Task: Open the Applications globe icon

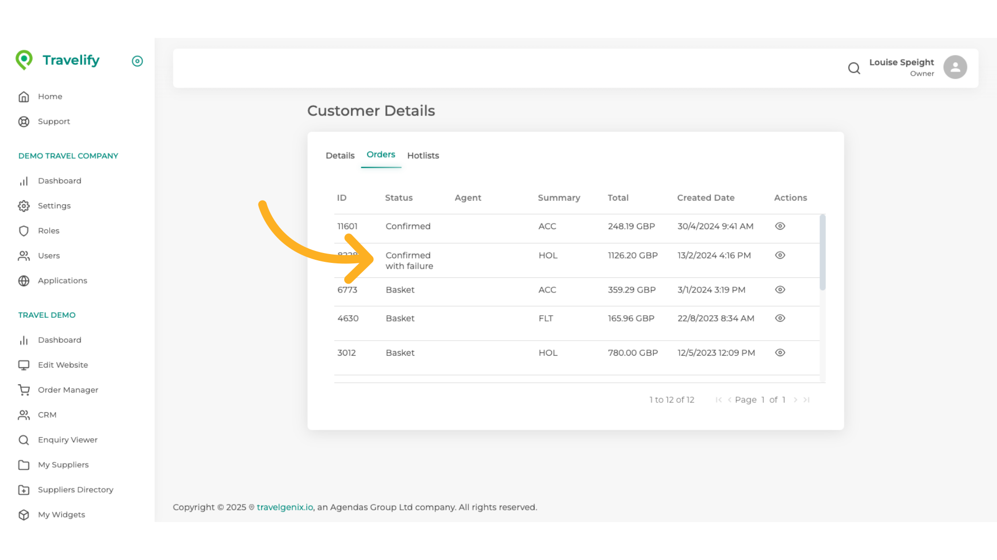Action: click(24, 281)
